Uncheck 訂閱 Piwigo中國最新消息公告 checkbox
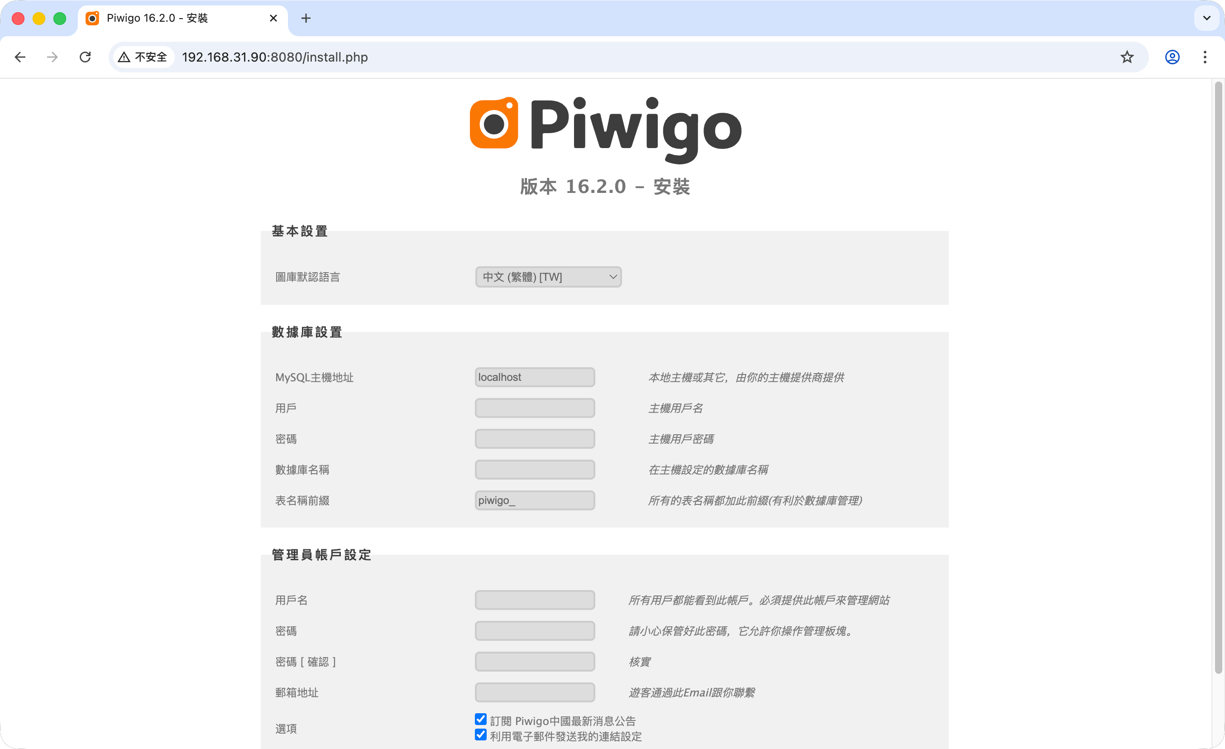Image resolution: width=1225 pixels, height=749 pixels. click(x=480, y=719)
